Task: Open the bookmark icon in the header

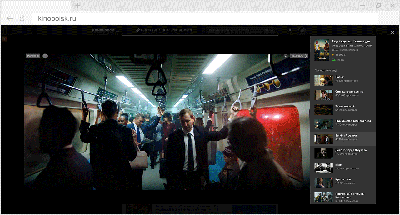Action: tap(290, 30)
